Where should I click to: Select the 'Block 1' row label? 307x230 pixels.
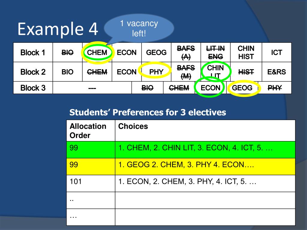(33, 52)
